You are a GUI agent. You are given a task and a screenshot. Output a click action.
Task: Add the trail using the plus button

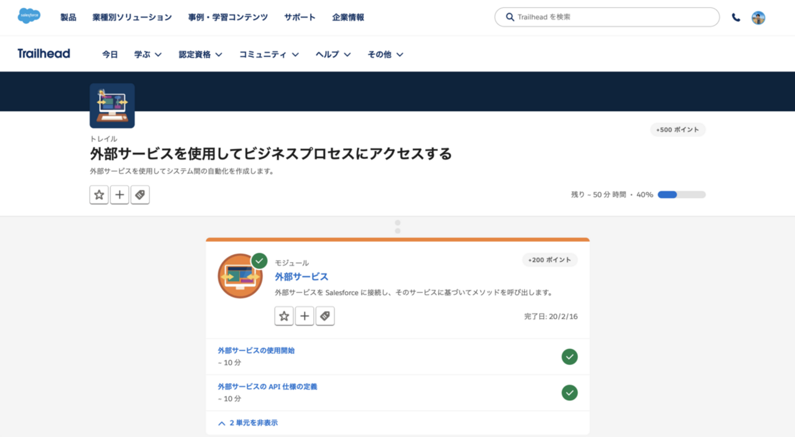[120, 195]
